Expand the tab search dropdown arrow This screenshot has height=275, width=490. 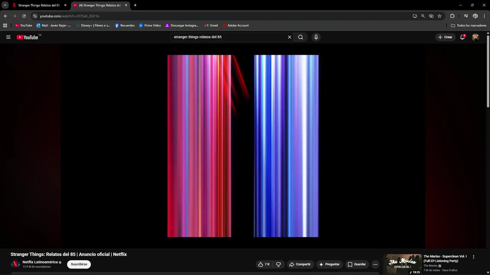click(x=5, y=5)
